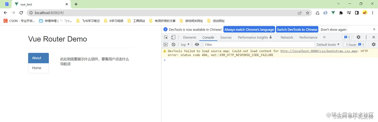Dismiss the DevTools language infobar
Image resolution: width=378 pixels, height=122 pixels.
pos(374,29)
